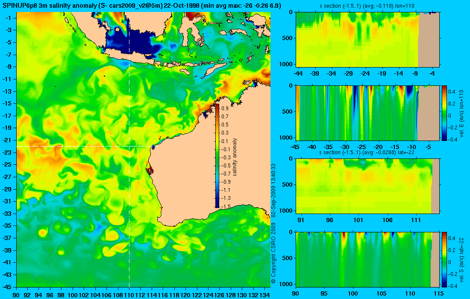Click the salinity anomaly colorbar legend
Viewport: 470px width, 299px height.
click(x=217, y=156)
